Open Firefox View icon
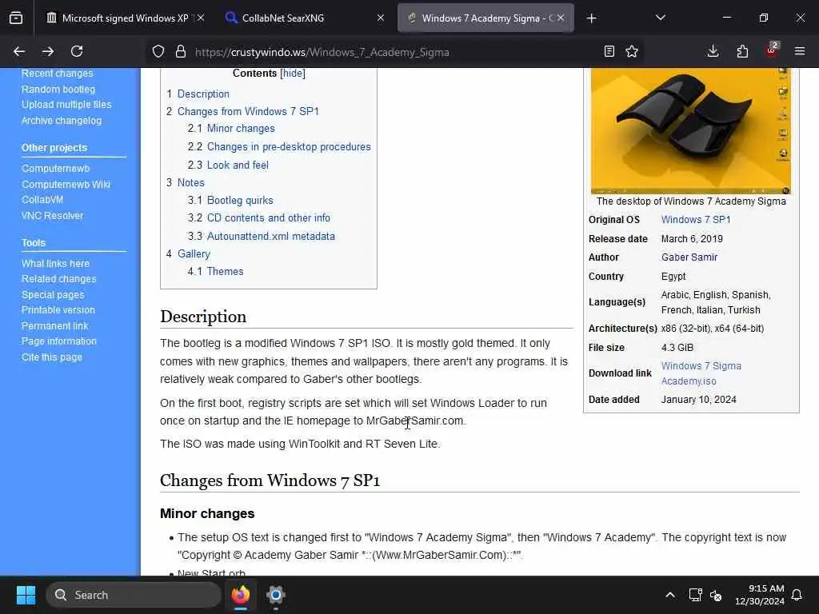Screen dimensions: 819x614 click(x=16, y=18)
